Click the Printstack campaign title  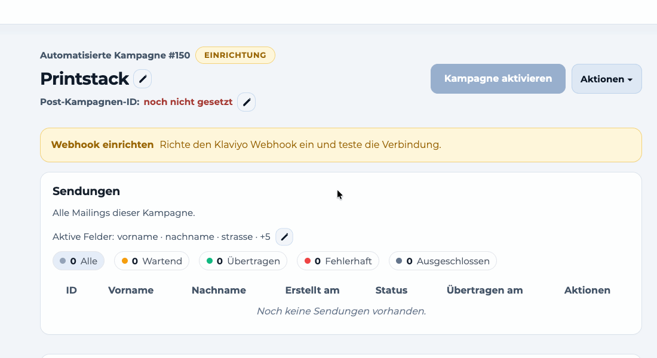point(84,79)
